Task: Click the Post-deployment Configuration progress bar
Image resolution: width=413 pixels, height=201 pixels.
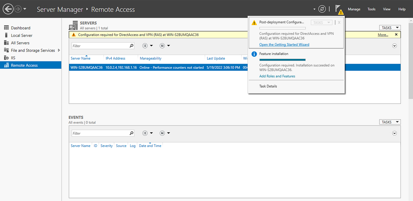Action: click(x=282, y=28)
